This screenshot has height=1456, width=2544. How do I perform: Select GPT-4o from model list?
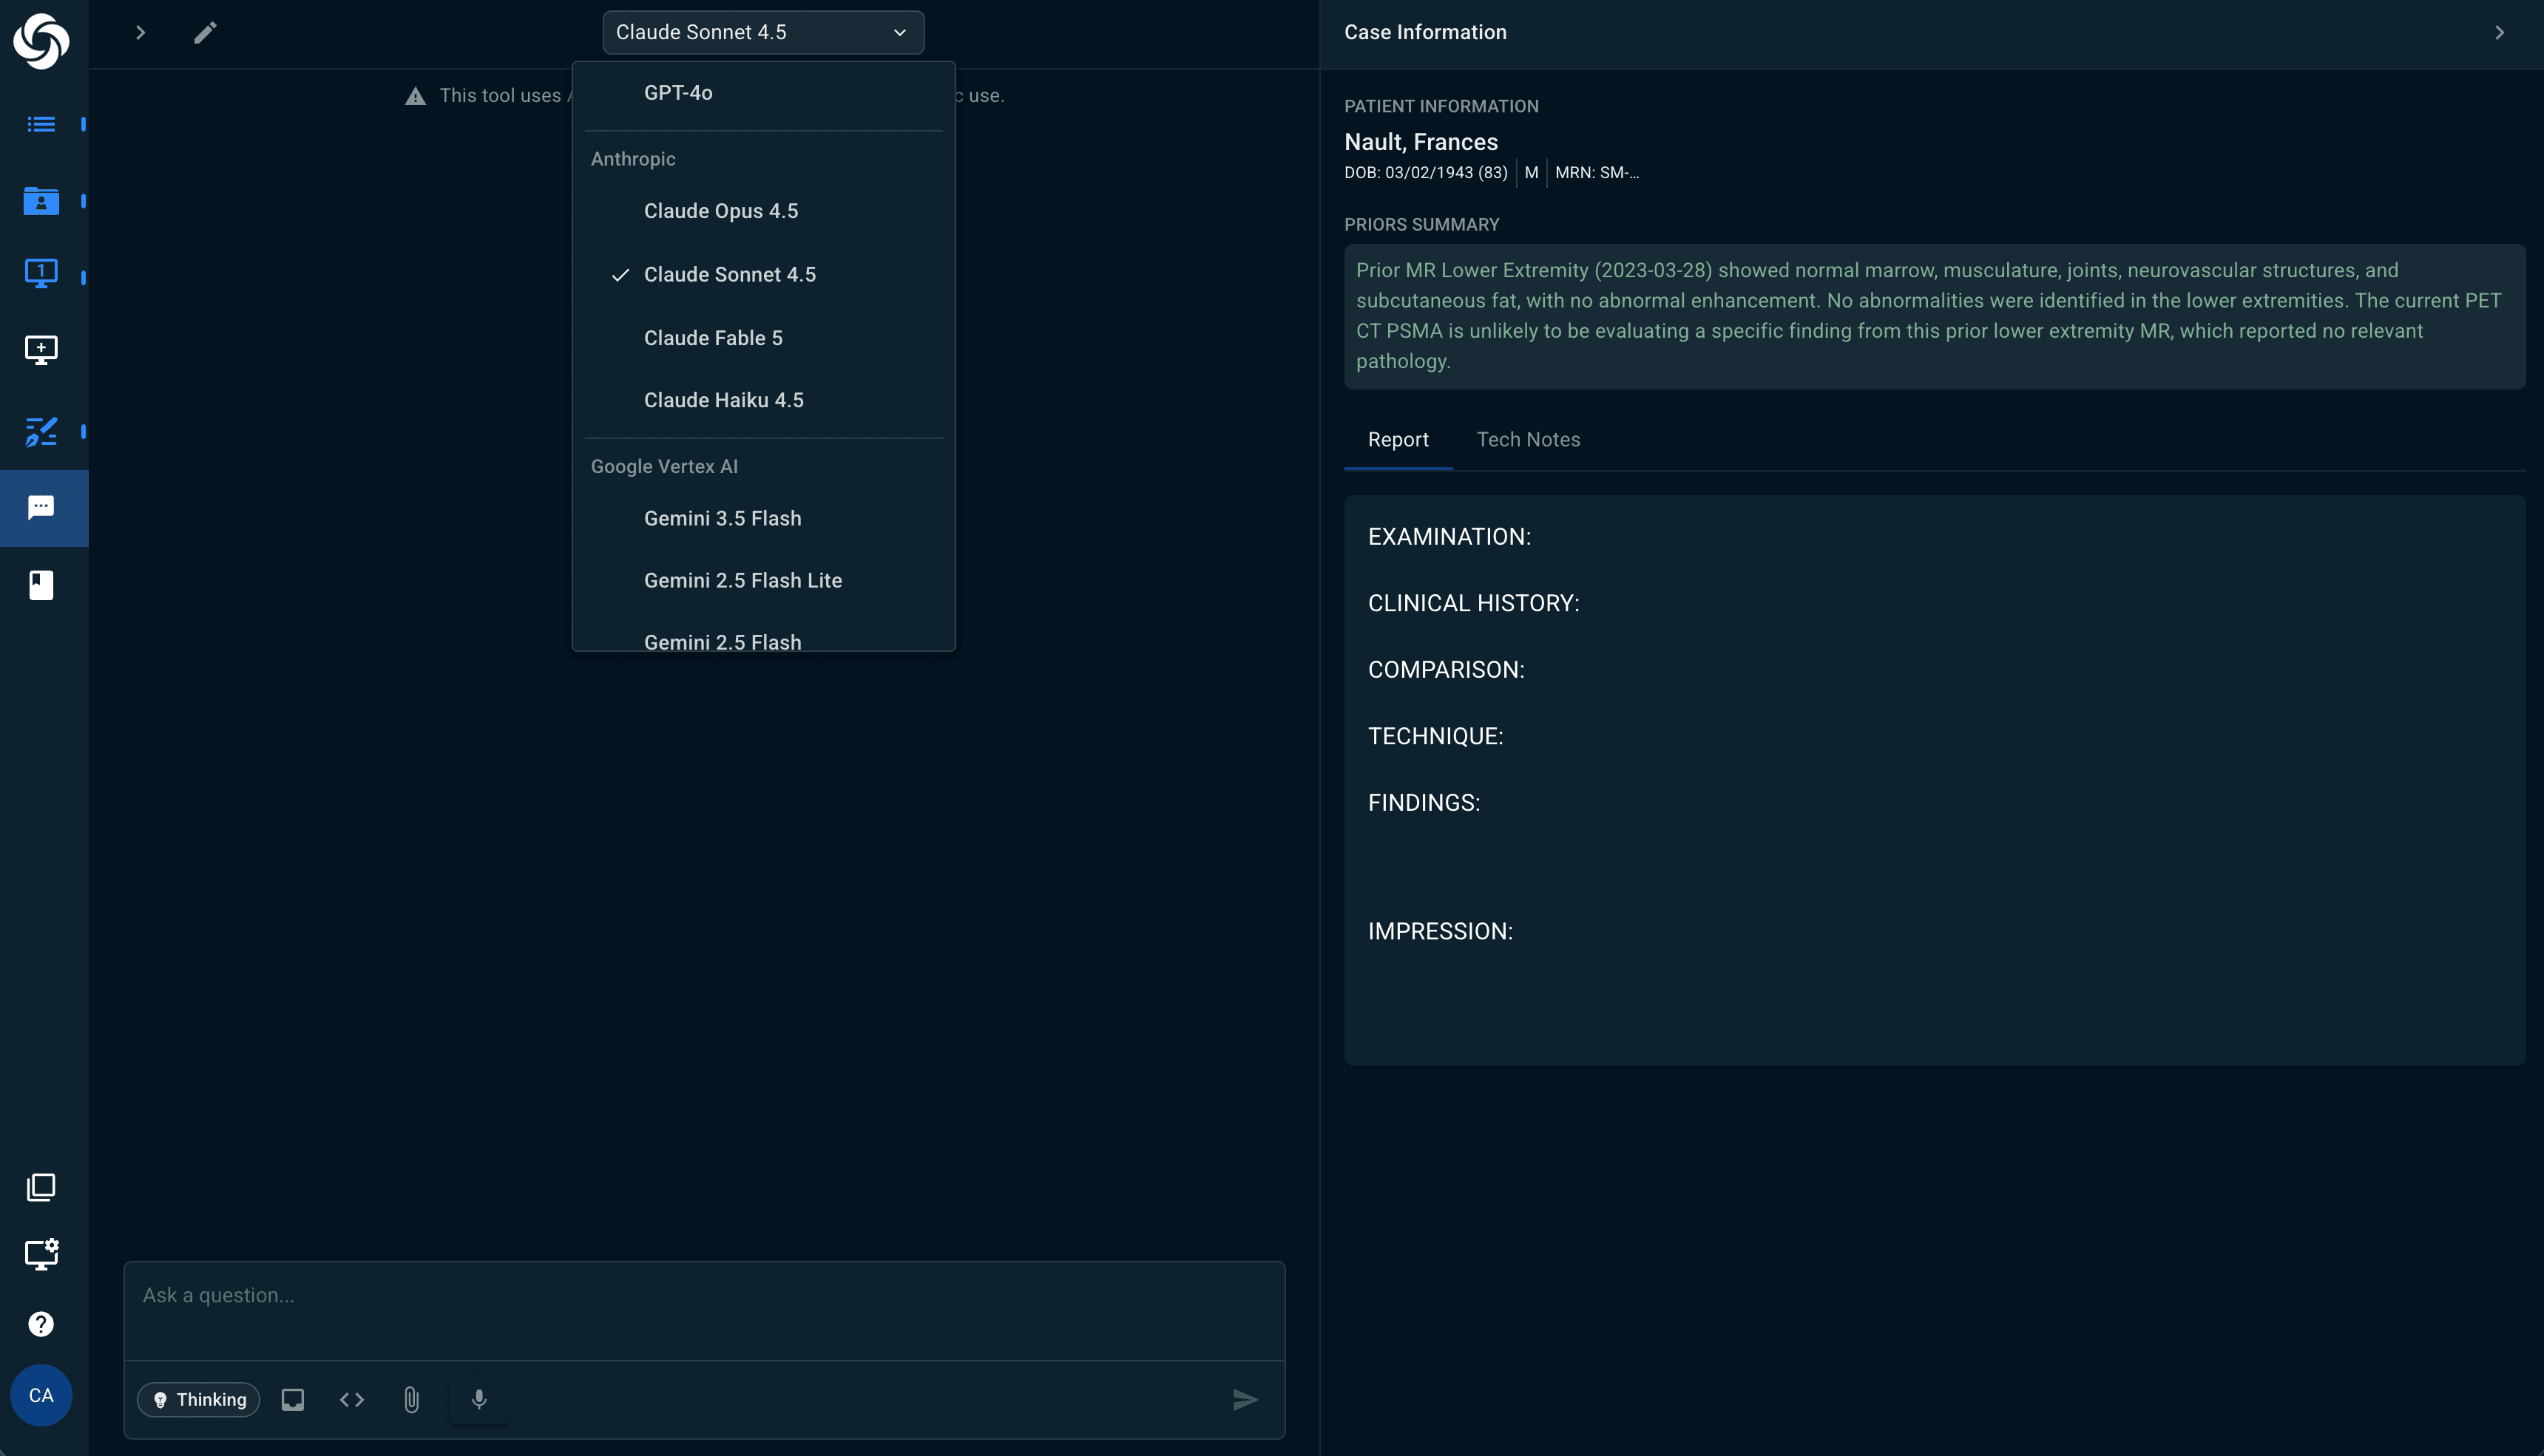(763, 93)
